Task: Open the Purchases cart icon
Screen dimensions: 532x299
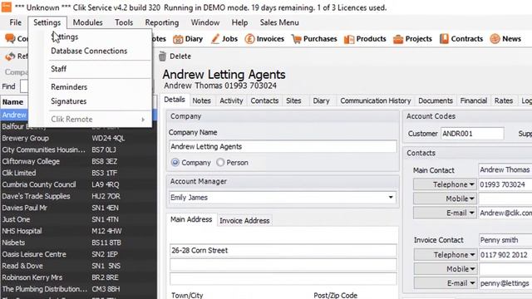Action: (x=296, y=39)
